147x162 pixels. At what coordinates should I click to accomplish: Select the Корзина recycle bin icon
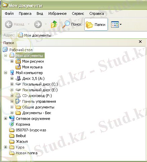[11, 124]
